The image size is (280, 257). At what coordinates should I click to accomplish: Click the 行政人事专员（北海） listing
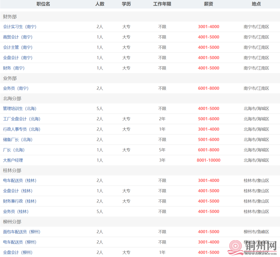point(22,129)
